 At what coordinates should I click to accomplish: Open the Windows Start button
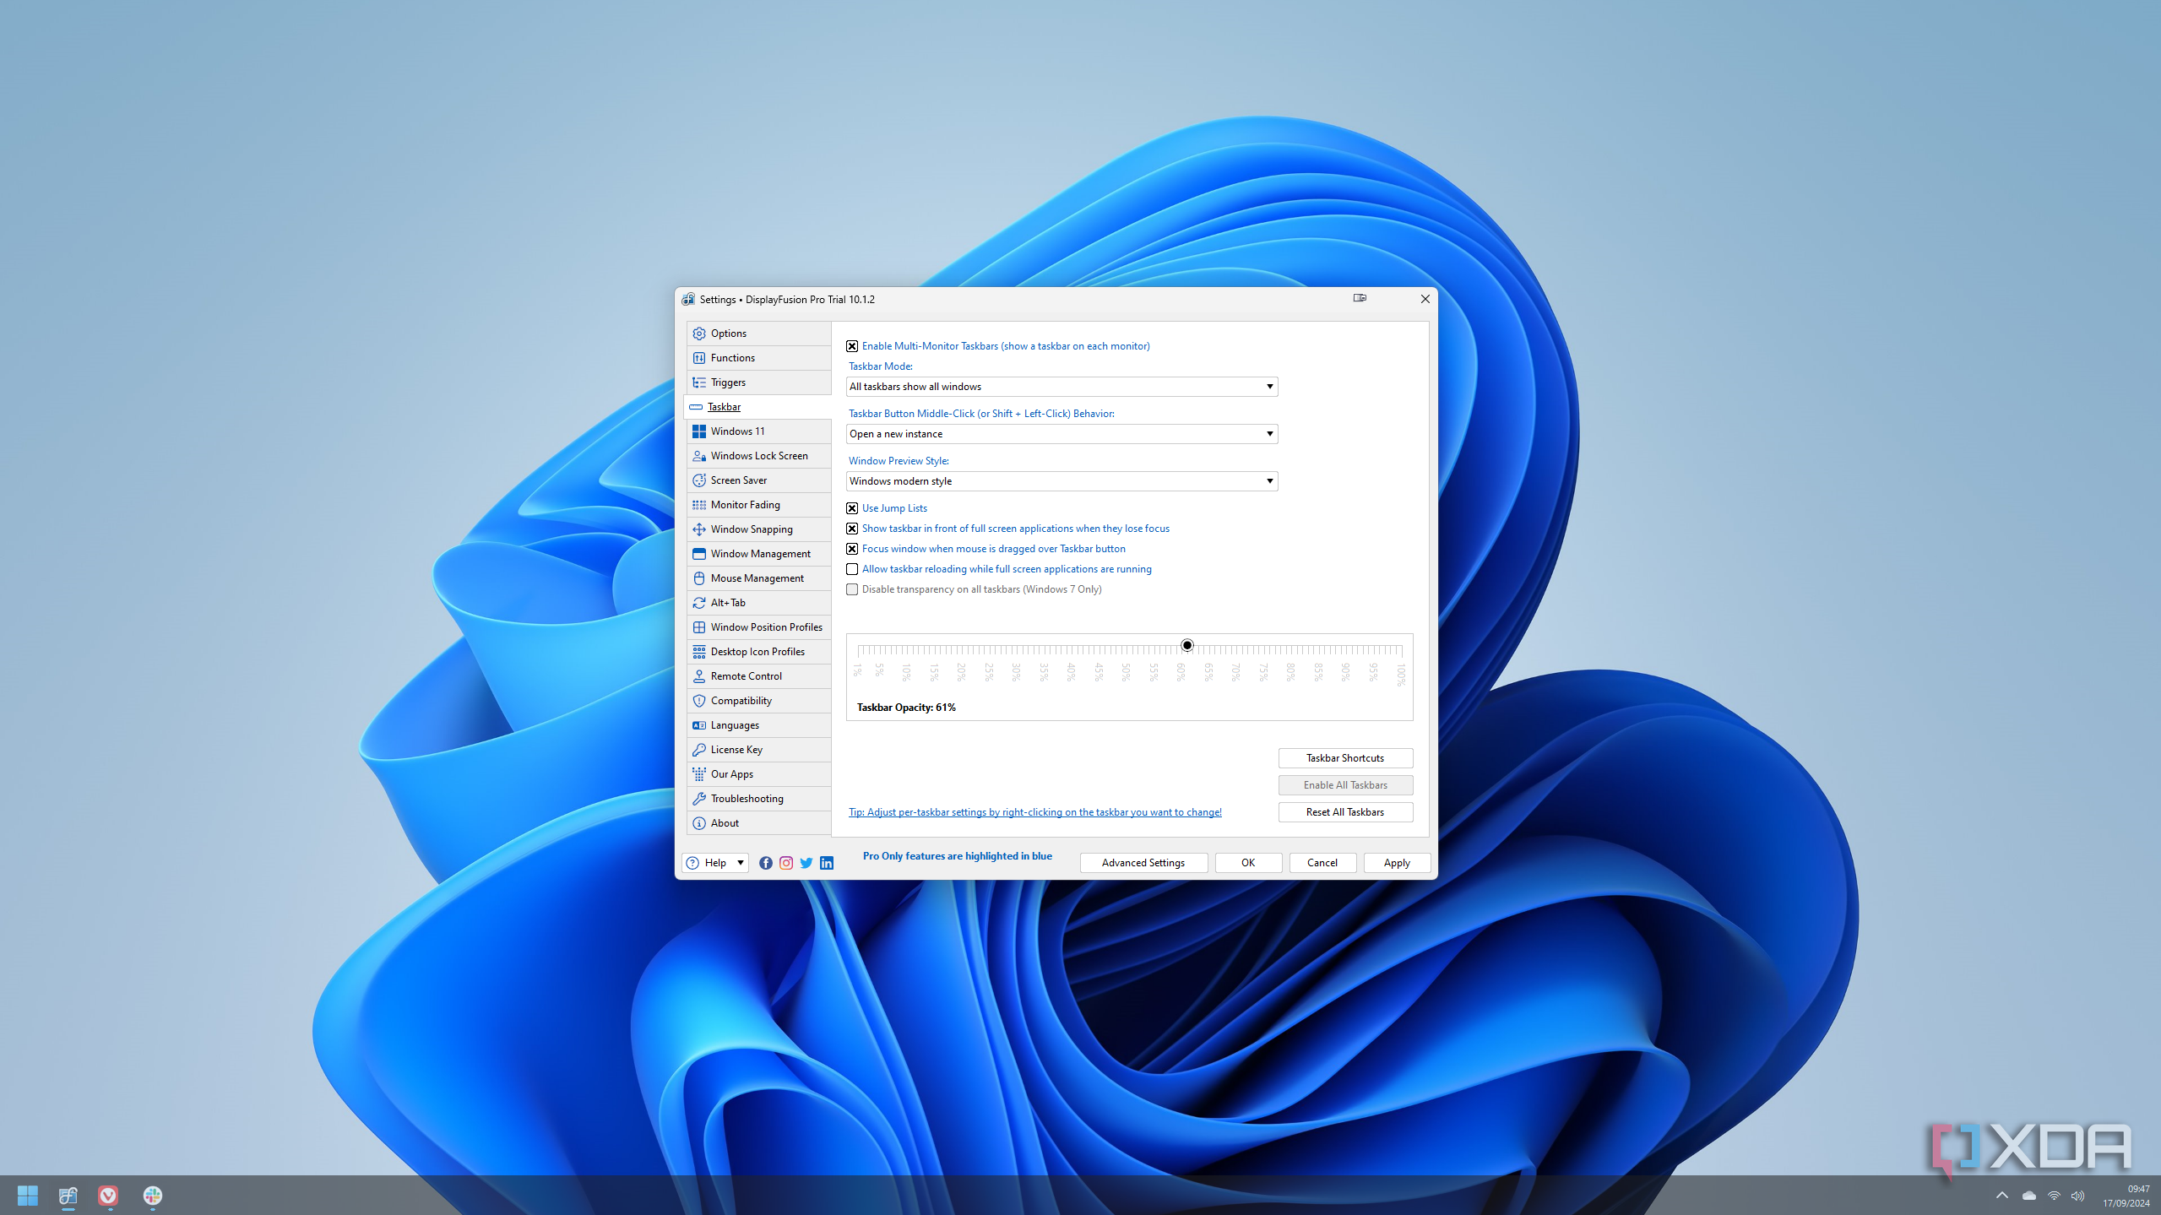tap(28, 1195)
